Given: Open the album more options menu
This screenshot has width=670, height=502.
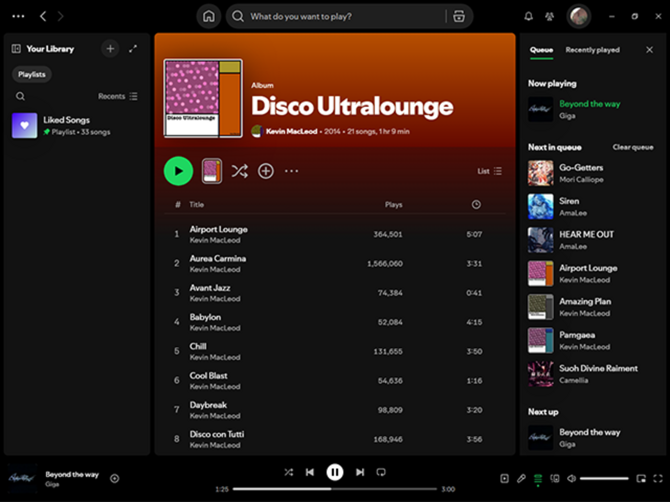Looking at the screenshot, I should coord(292,171).
